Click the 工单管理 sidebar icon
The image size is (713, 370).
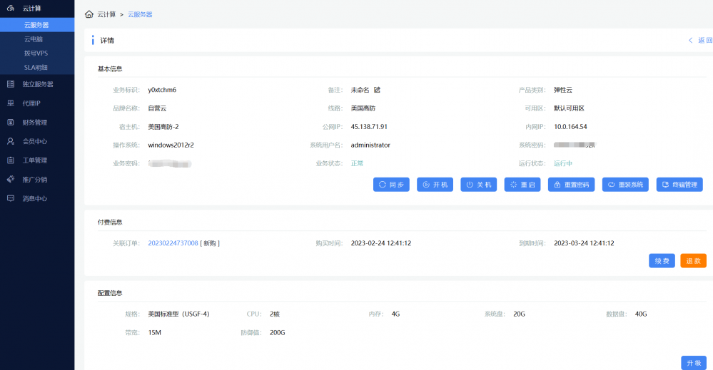11,160
